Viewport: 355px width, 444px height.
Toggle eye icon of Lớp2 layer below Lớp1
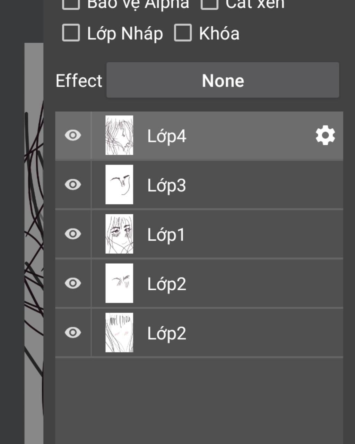click(73, 283)
